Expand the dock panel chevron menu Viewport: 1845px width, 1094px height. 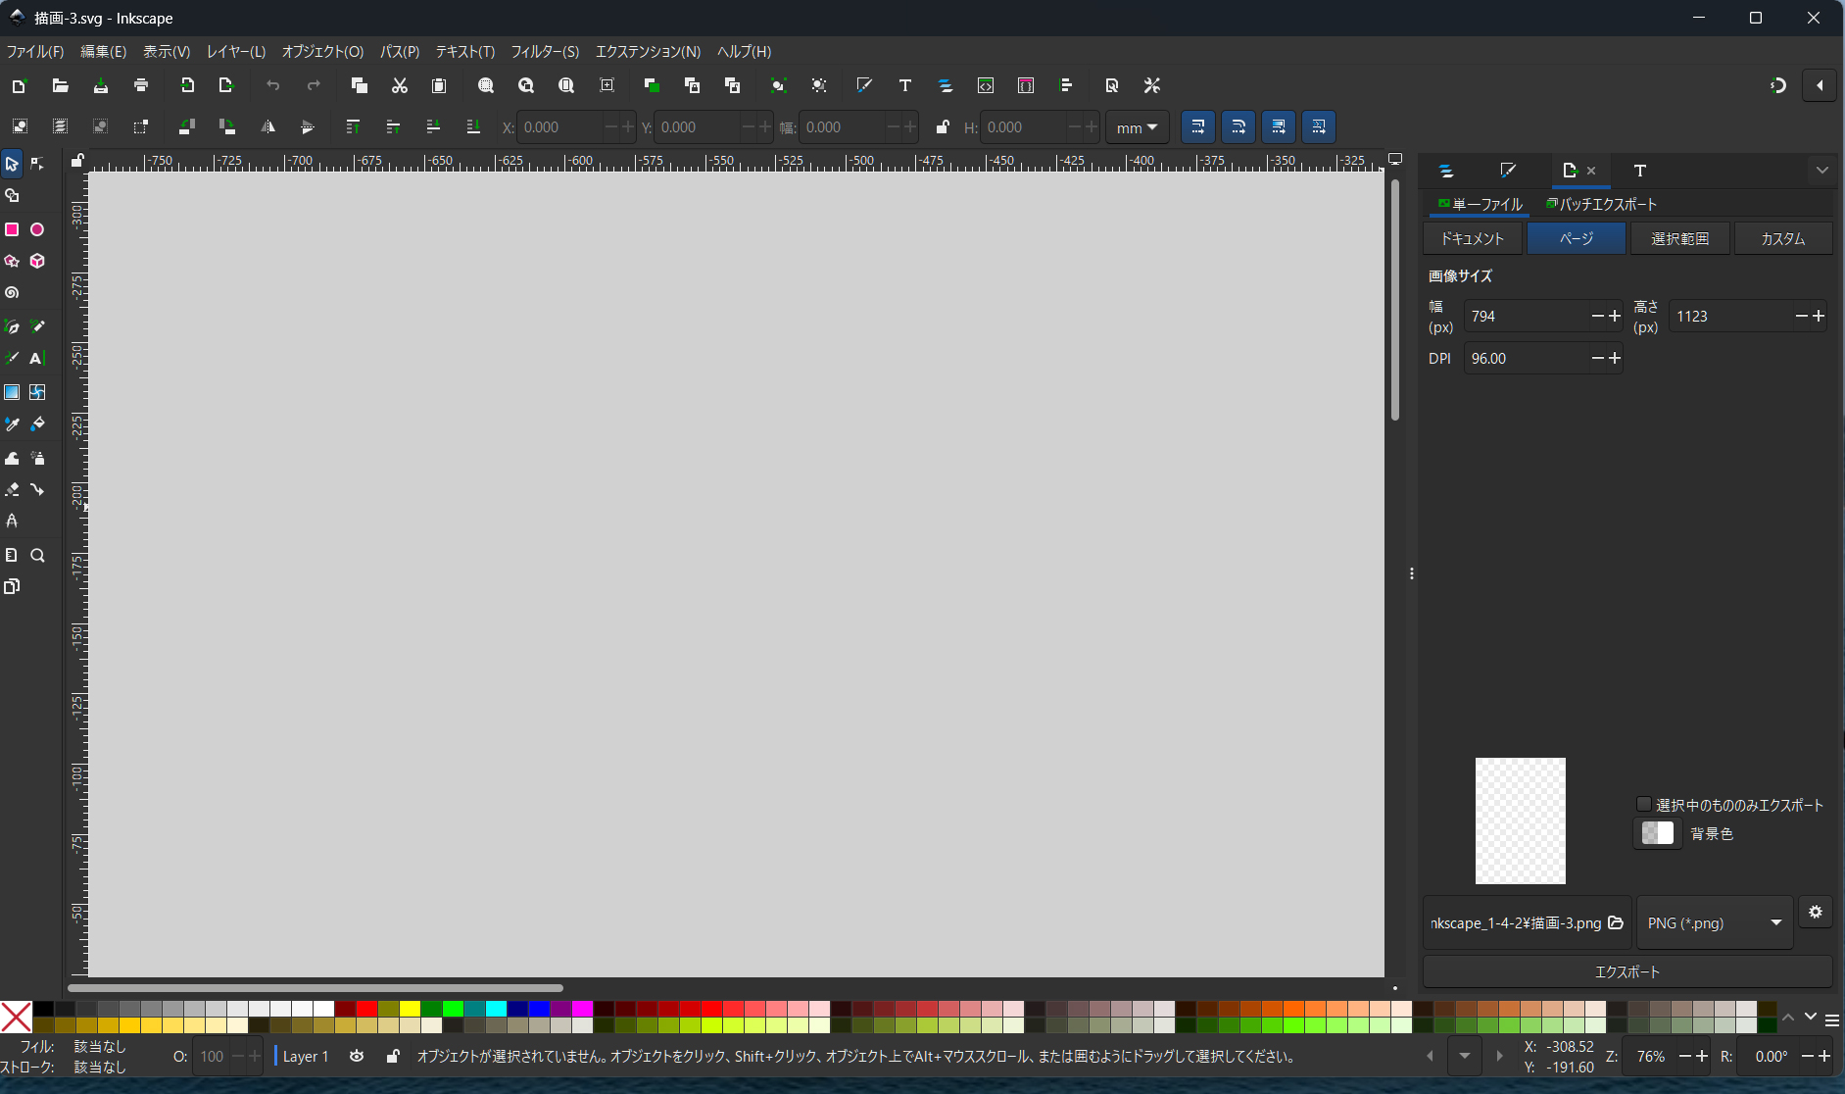(1821, 171)
